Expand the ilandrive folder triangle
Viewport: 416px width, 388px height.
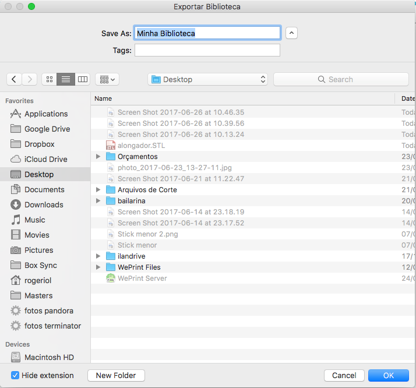click(x=98, y=256)
